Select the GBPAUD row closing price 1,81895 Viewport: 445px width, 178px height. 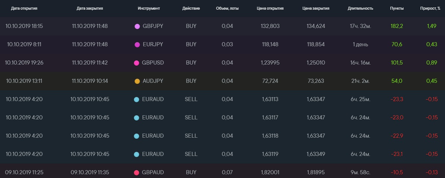pyautogui.click(x=316, y=173)
